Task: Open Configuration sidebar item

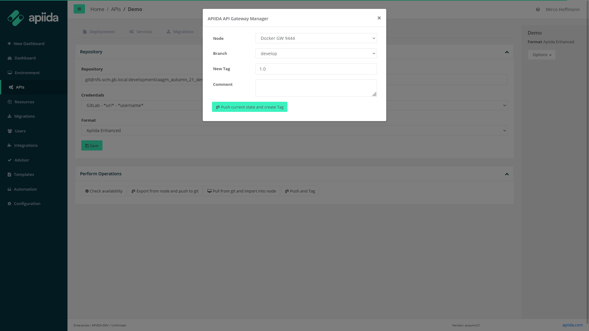Action: pos(27,204)
